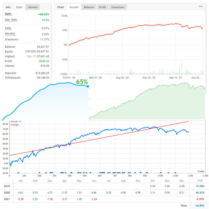
Task: Click the 2020 YTD value 46.52%
Action: (200, 193)
